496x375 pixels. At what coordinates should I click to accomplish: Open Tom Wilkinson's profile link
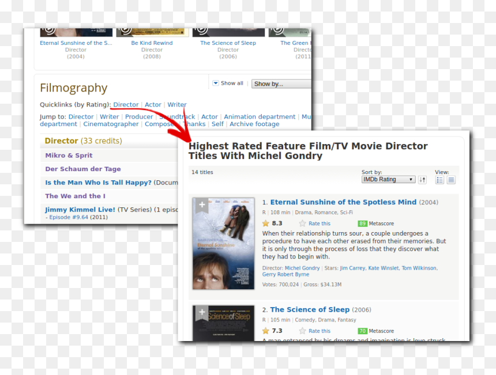pyautogui.click(x=419, y=268)
